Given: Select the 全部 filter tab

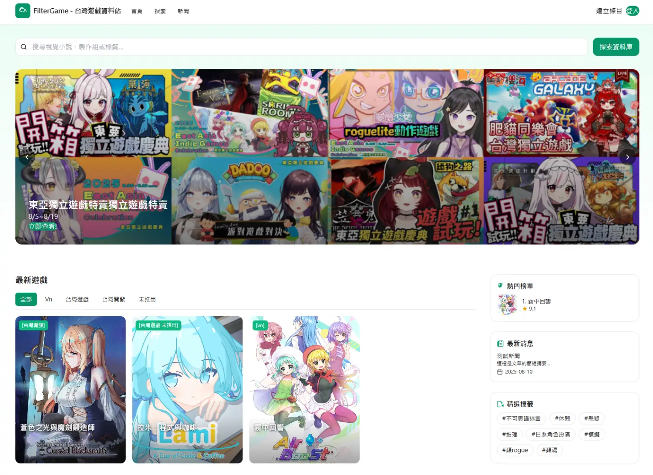Looking at the screenshot, I should [26, 299].
